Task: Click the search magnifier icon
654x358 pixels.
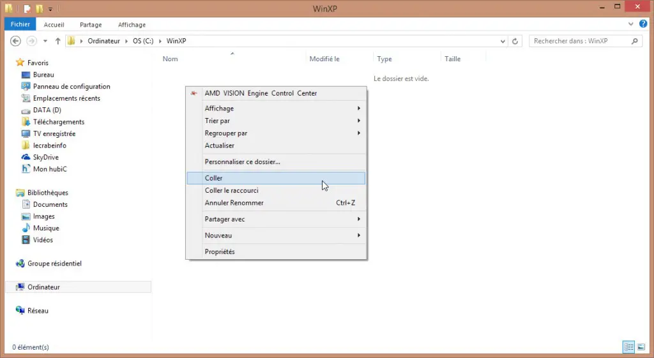Action: pyautogui.click(x=635, y=41)
